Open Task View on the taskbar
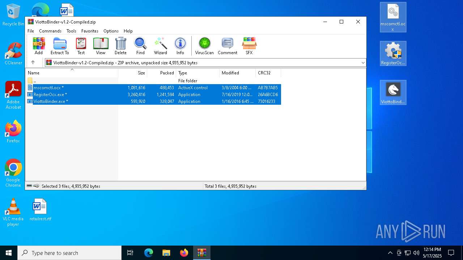The image size is (463, 260). (130, 253)
